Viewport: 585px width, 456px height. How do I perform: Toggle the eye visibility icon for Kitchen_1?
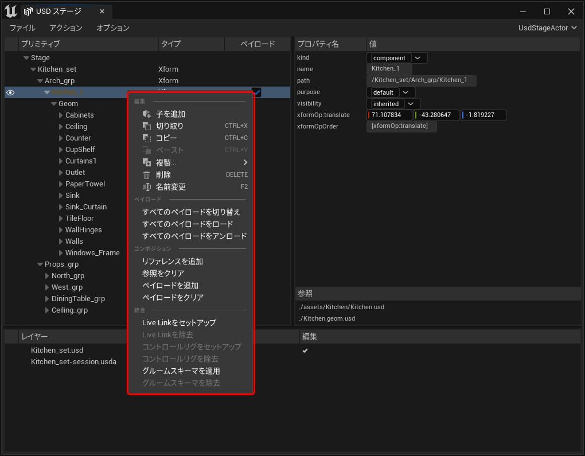(10, 92)
